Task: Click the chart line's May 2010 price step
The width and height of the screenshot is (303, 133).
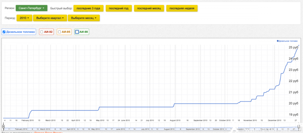Action: coord(99,108)
